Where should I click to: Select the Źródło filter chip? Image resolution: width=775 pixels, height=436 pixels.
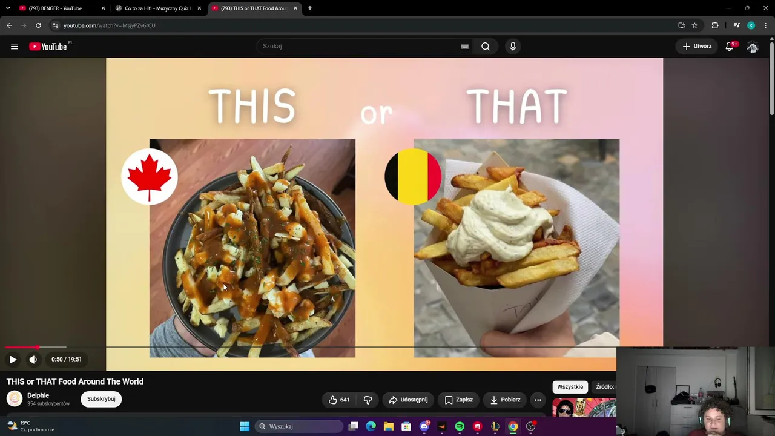[605, 387]
